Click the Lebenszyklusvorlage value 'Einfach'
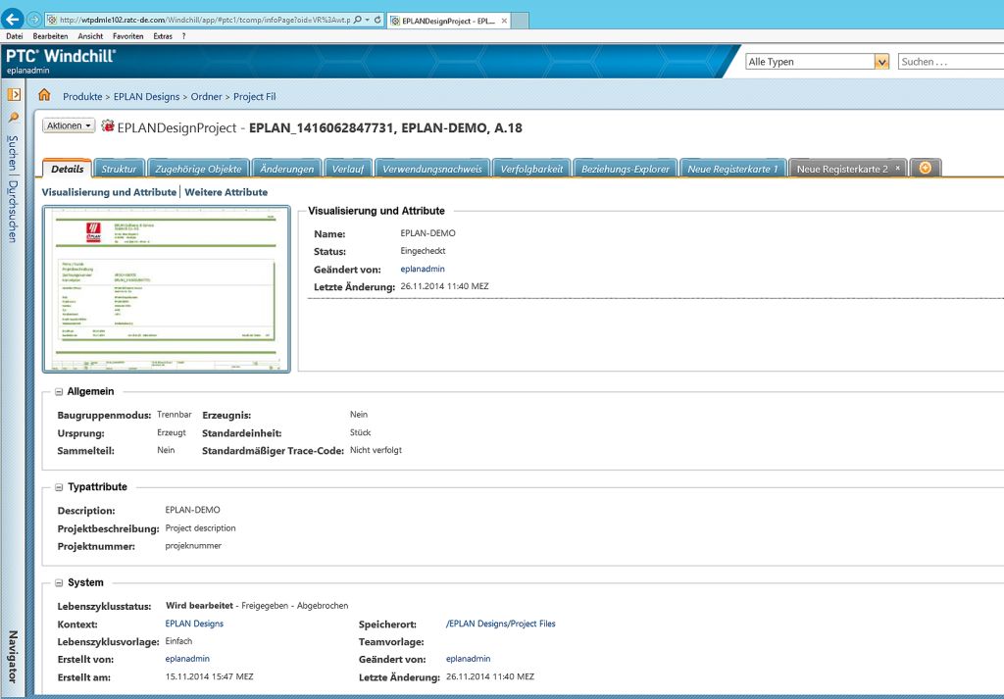 coord(178,641)
